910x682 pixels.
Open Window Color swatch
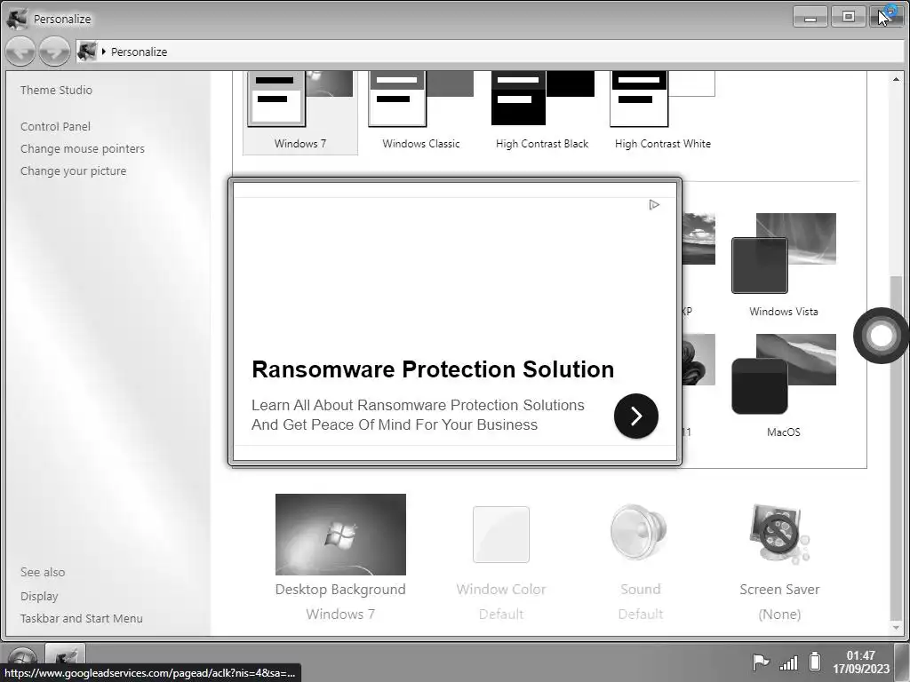pos(501,534)
